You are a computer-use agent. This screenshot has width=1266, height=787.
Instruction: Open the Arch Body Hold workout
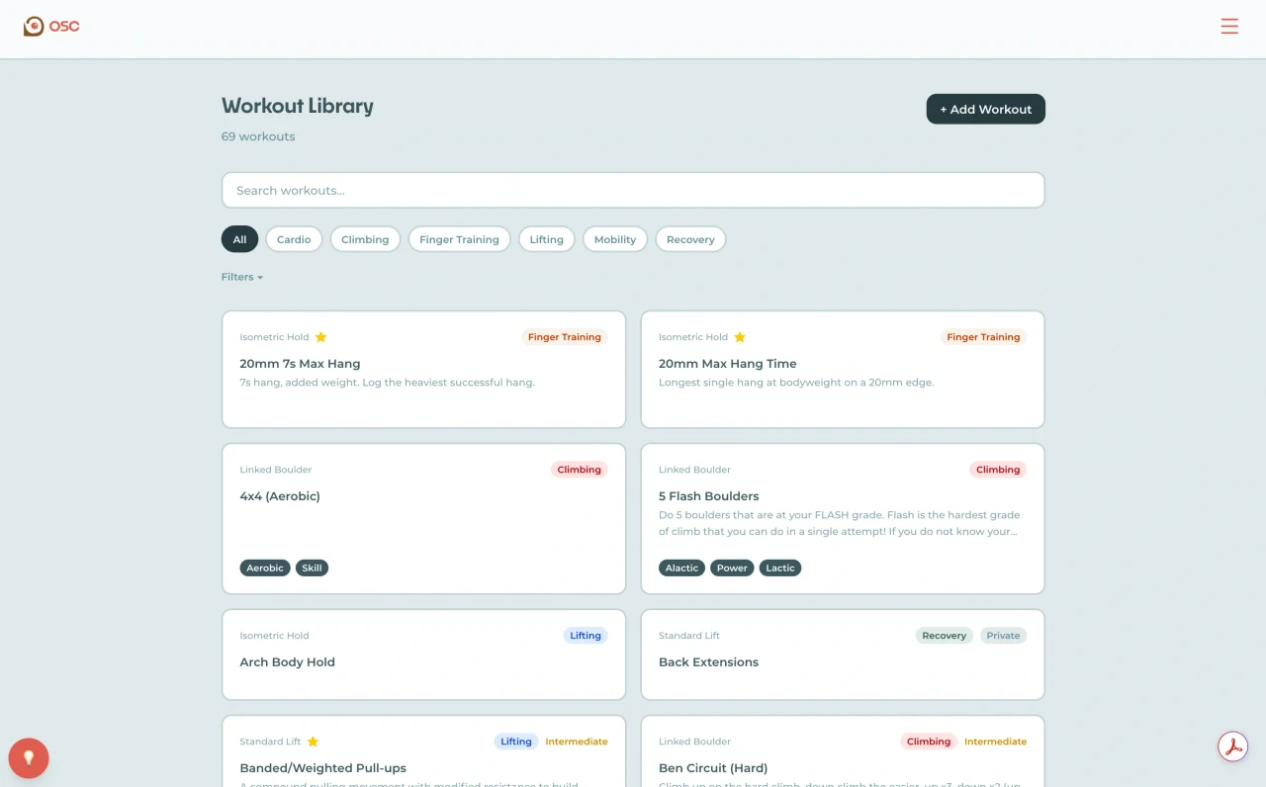click(x=423, y=655)
